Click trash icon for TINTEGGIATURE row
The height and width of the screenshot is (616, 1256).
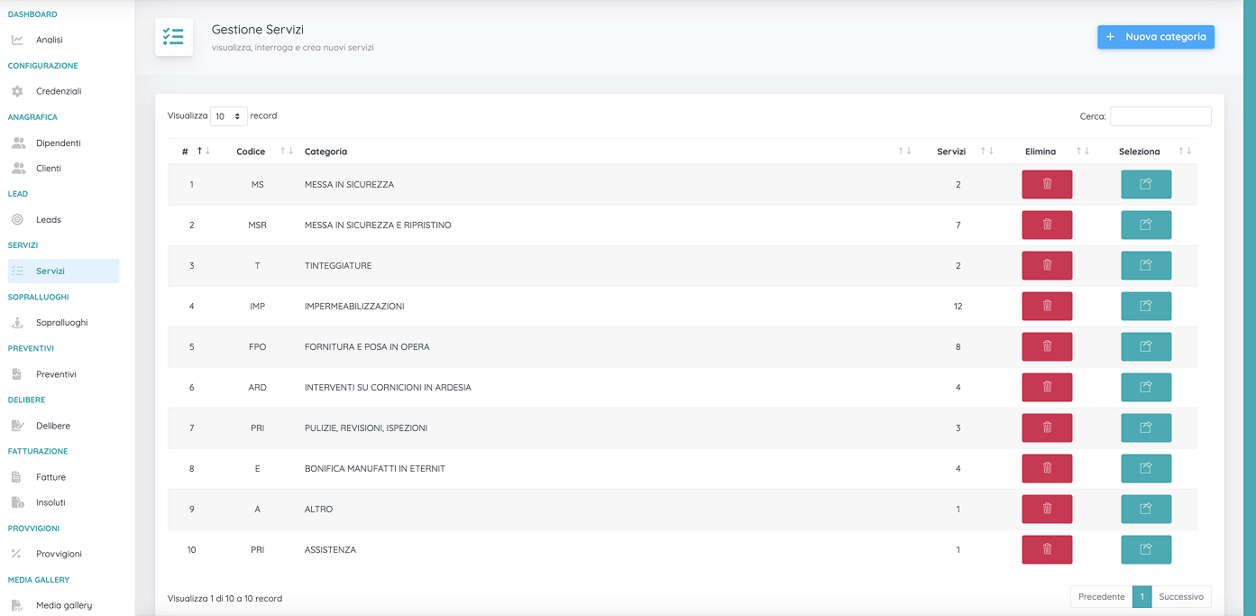coord(1046,265)
